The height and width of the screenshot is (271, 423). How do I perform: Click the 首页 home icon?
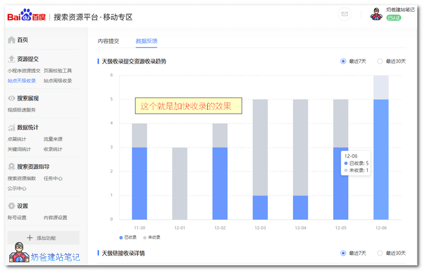pyautogui.click(x=11, y=40)
